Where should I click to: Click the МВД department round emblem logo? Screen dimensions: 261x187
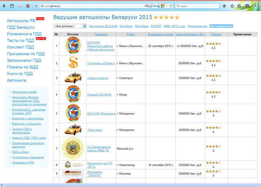pyautogui.click(x=73, y=148)
